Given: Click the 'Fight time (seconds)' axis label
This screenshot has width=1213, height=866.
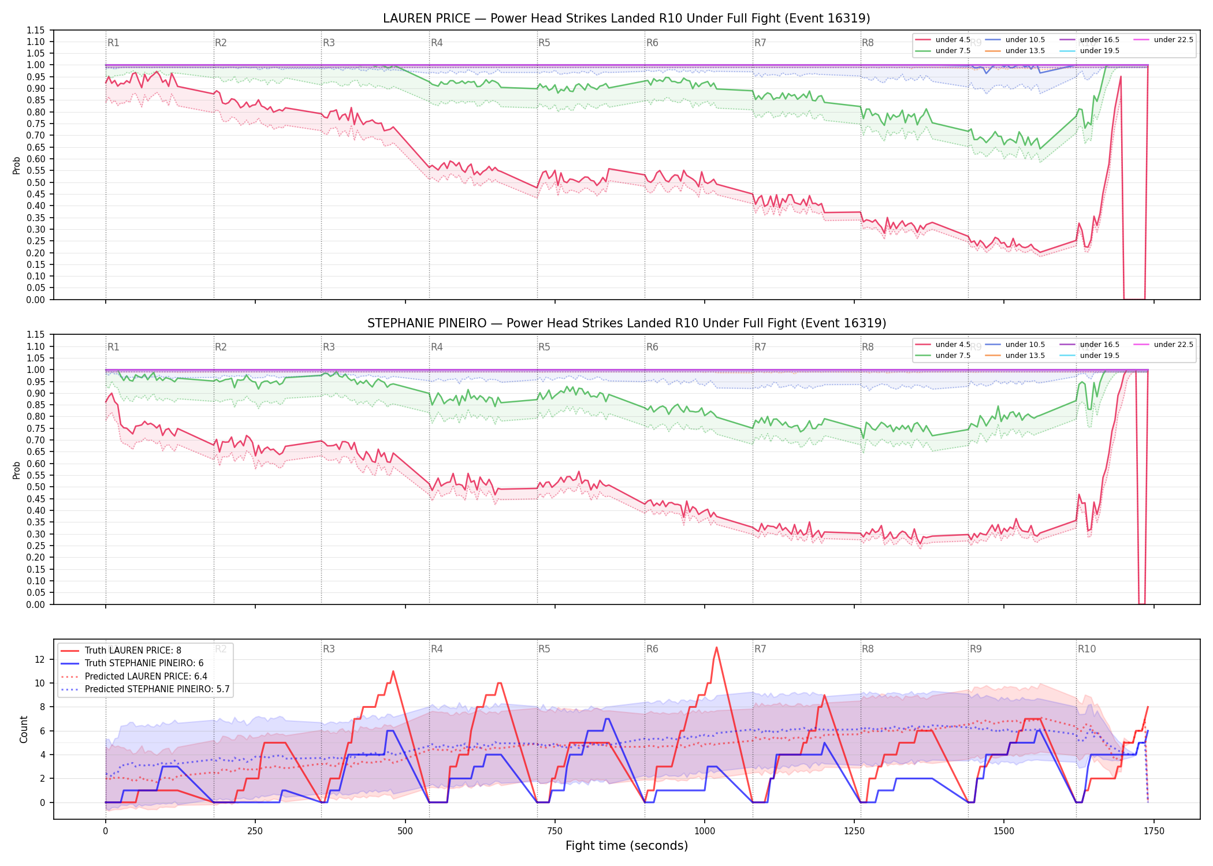Looking at the screenshot, I should [x=627, y=846].
